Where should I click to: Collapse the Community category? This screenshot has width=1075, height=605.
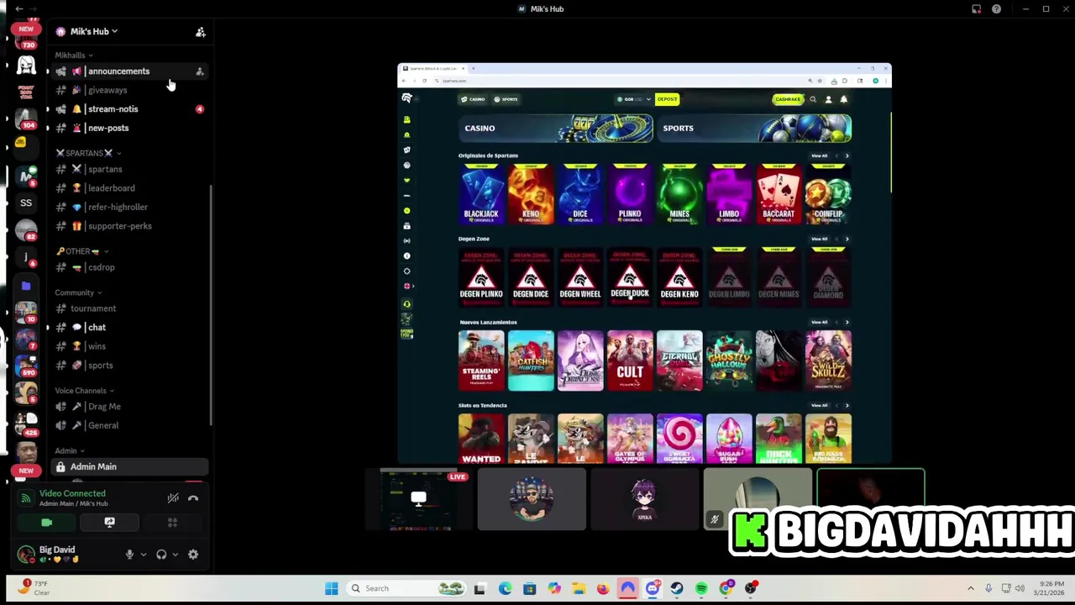(78, 292)
